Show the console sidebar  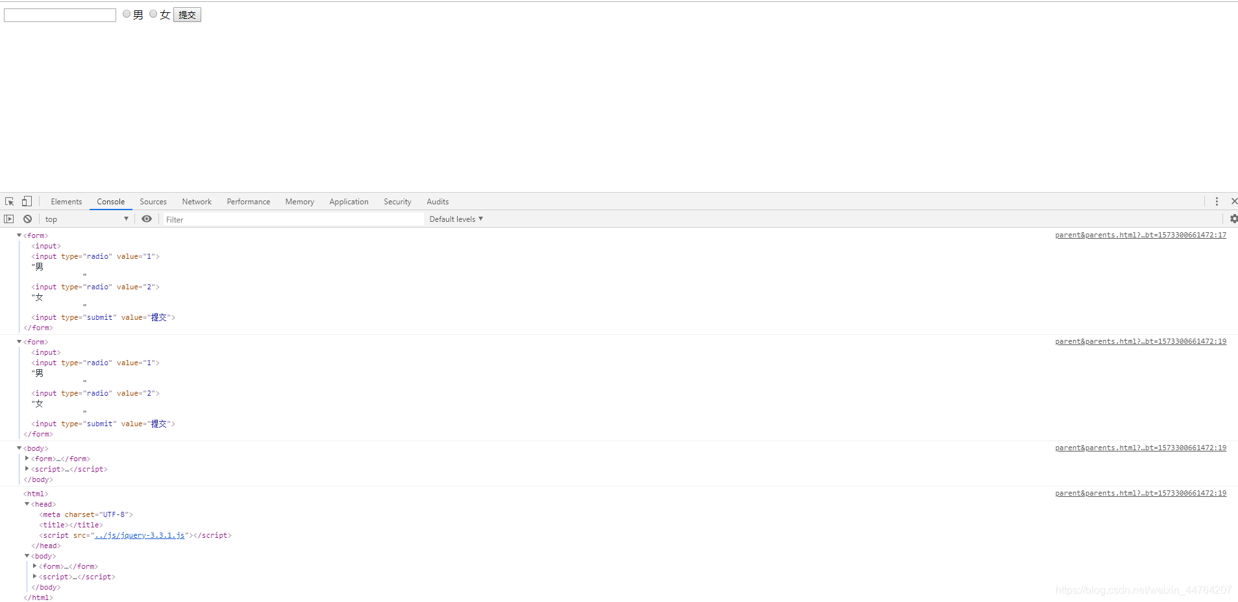(x=9, y=219)
